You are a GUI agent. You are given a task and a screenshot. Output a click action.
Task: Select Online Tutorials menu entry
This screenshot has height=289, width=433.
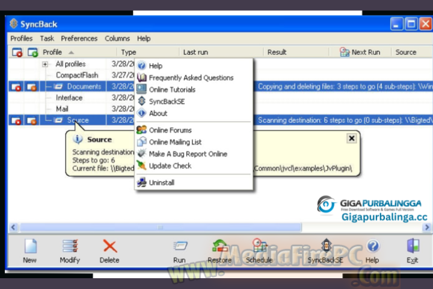tap(194, 90)
